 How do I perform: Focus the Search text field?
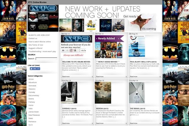[x=46, y=59]
